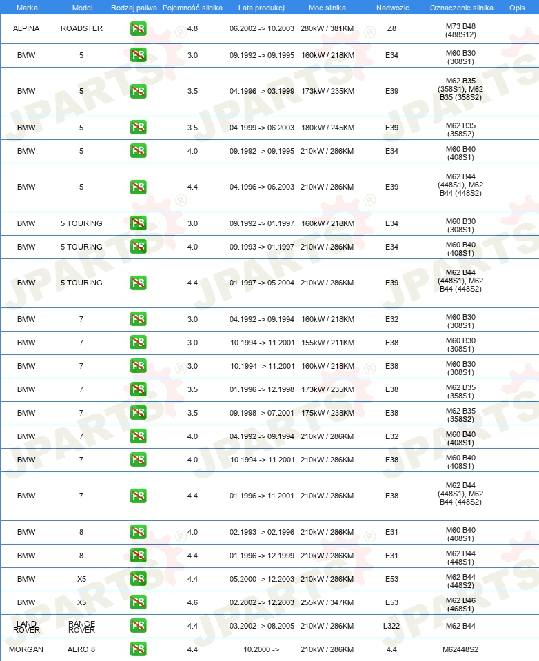This screenshot has height=661, width=539.
Task: Click the Lata produkcji column header
Action: 262,8
